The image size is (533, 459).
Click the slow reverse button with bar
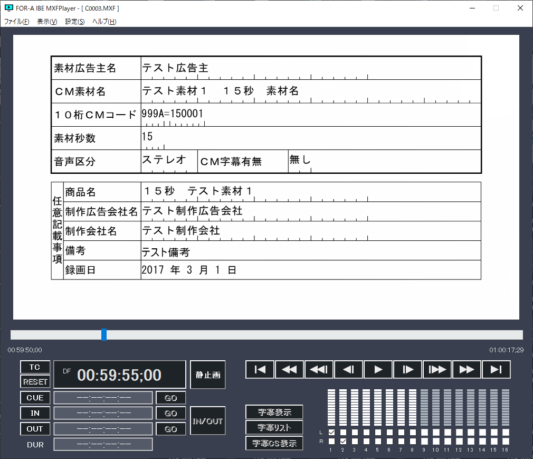[319, 370]
